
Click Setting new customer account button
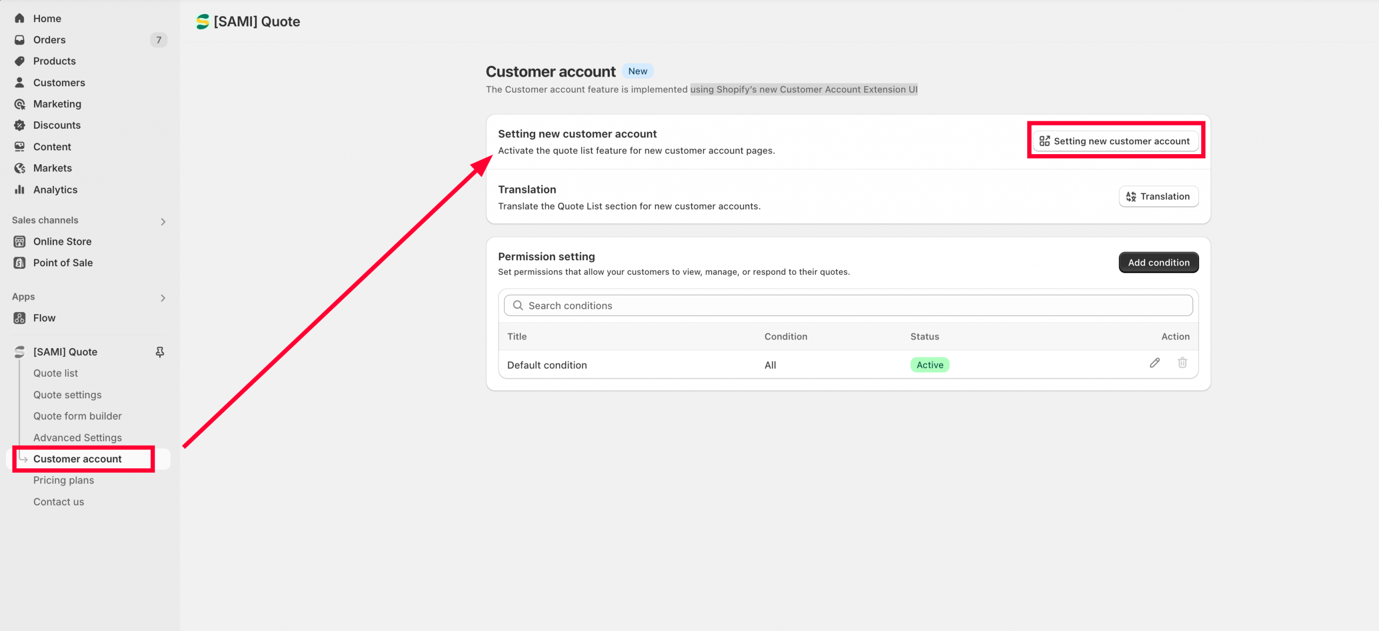coord(1115,141)
